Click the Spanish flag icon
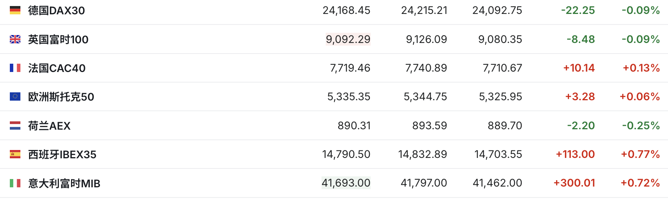The height and width of the screenshot is (199, 668). 15,154
